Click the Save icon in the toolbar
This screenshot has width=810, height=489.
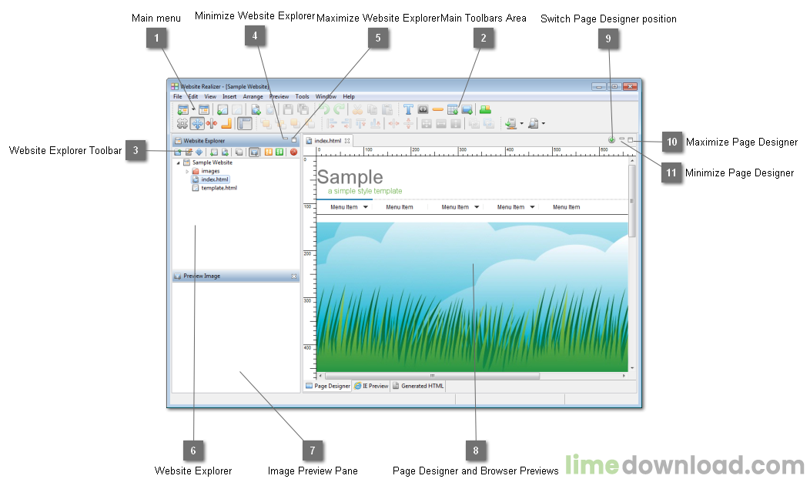(288, 109)
